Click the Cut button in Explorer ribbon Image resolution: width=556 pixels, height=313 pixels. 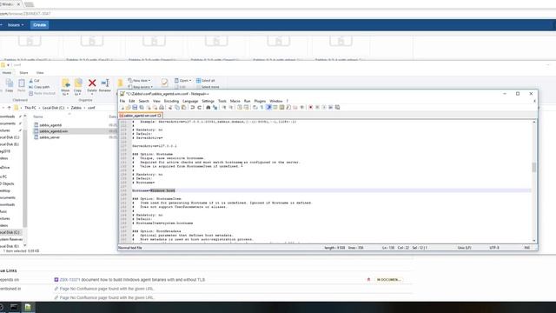pyautogui.click(x=35, y=81)
